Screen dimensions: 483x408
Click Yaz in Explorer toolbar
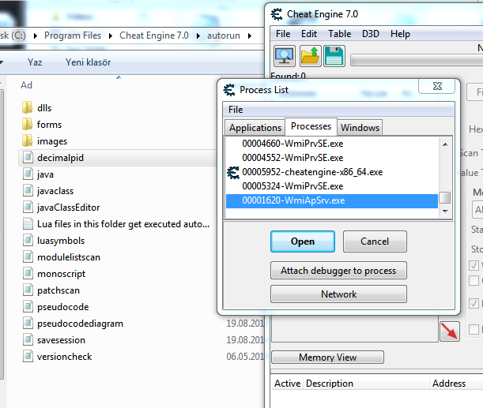(35, 62)
